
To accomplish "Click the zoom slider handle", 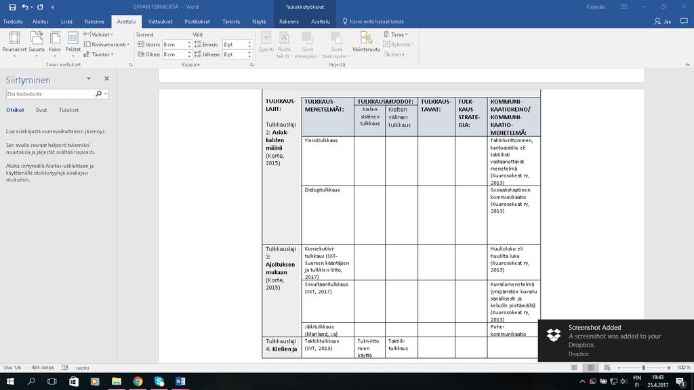I will pos(644,368).
